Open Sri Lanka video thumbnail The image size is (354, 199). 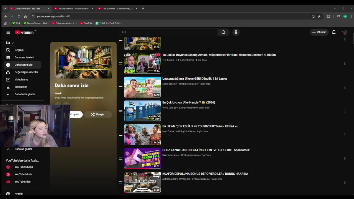[142, 87]
